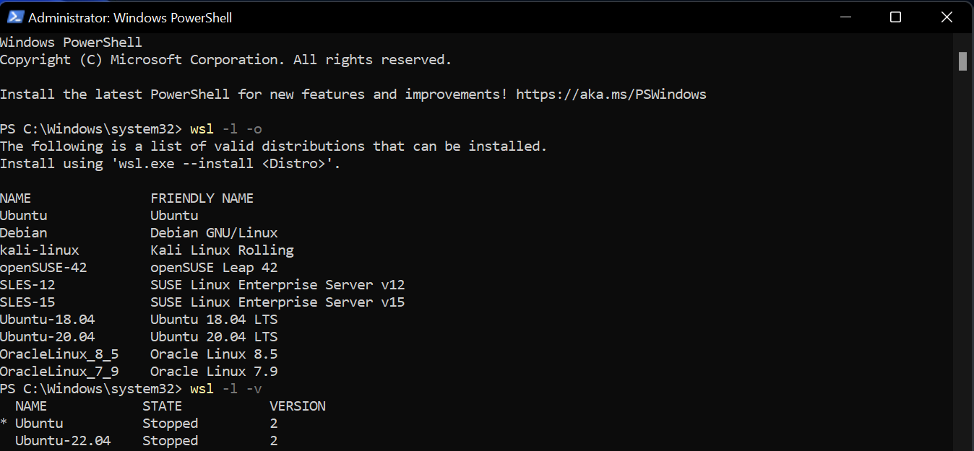Image resolution: width=974 pixels, height=451 pixels.
Task: Click the "wsl -l -v" command text
Action: click(x=225, y=389)
